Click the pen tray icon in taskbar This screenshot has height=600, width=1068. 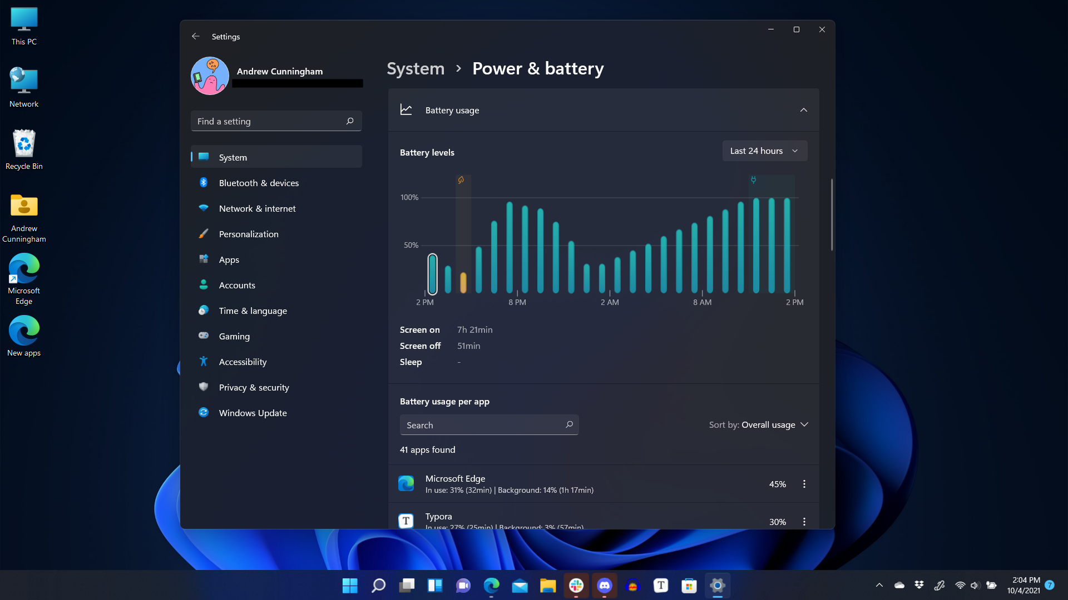[x=940, y=585]
